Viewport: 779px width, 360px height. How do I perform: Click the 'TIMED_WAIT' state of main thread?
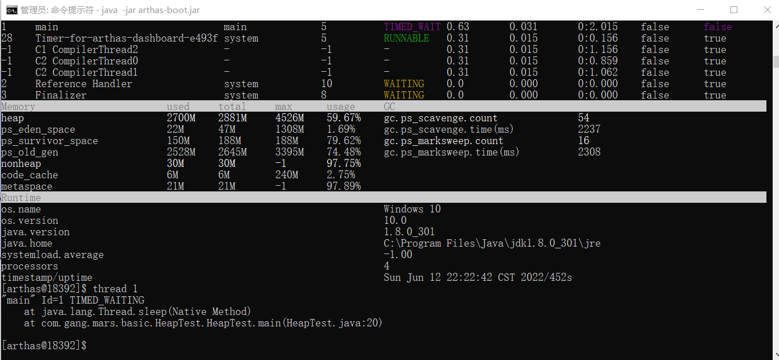(x=412, y=27)
